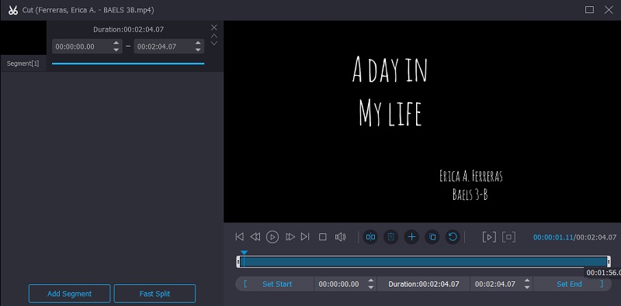
Task: Delete the segment with the trash icon
Action: pos(390,237)
